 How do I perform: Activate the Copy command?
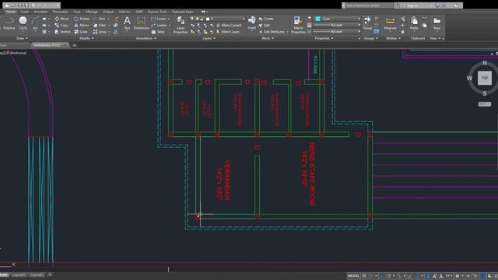(61, 25)
